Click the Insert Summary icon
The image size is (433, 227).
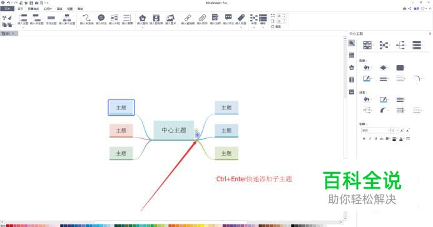pos(127,18)
